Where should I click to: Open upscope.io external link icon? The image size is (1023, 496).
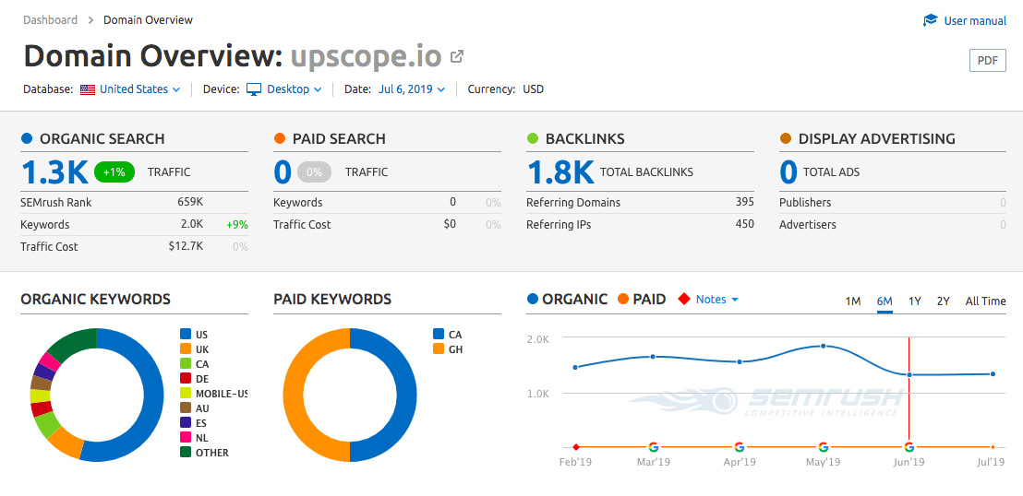coord(457,57)
